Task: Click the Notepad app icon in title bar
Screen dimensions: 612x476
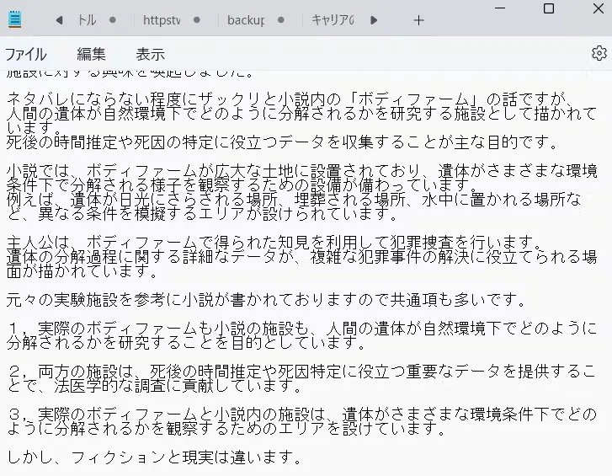Action: tap(15, 20)
